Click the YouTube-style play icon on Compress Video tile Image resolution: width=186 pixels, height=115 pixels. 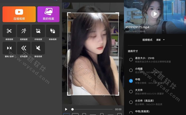pos(19,12)
